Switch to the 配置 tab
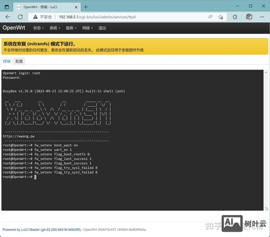The image size is (270, 237). tap(19, 61)
